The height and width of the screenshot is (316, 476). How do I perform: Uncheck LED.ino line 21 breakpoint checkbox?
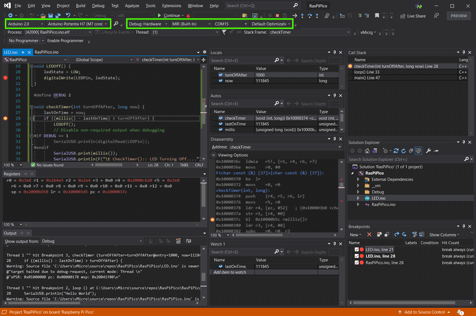click(356, 249)
